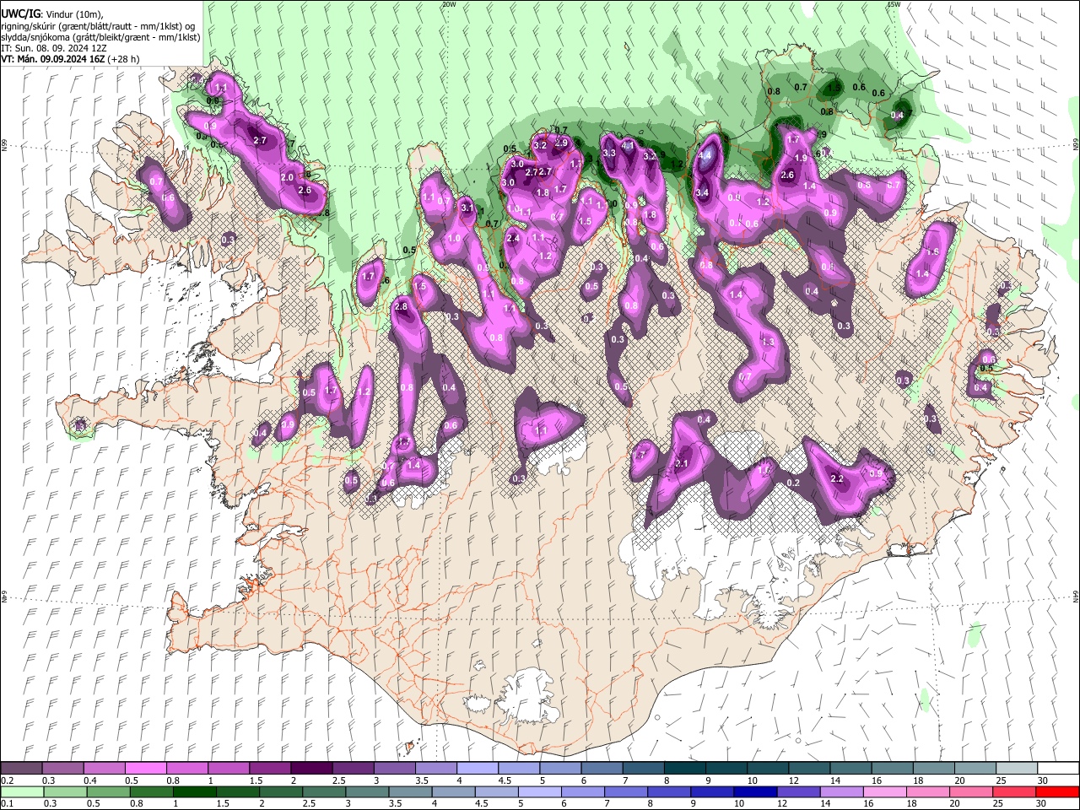Click the 'UWC/IG: Vindur (10m)' title text
Viewport: 1080px width, 810px height.
[x=52, y=14]
